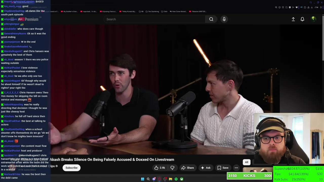Click the Share button
Screen dimensions: 324x182
(x=188, y=168)
